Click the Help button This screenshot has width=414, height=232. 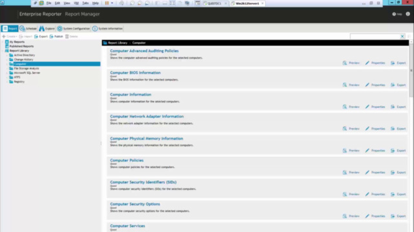click(397, 14)
